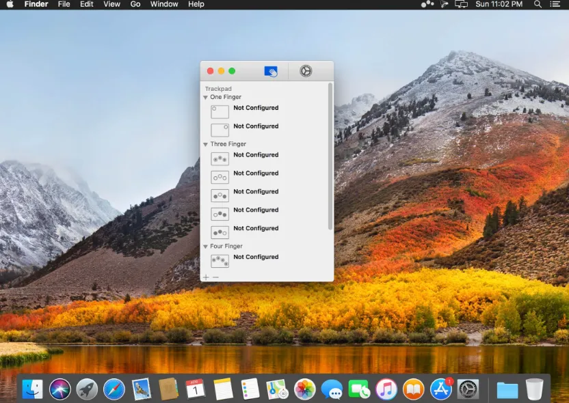Open Spotlight search magnifier in menu bar

point(538,4)
